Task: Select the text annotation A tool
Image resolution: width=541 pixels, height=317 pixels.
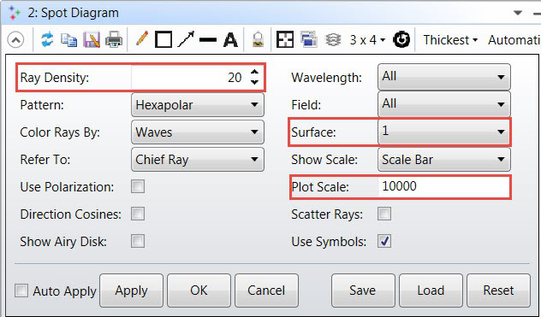Action: 230,39
